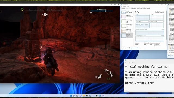Switch to Startup tab in Task Manager

click(138, 8)
